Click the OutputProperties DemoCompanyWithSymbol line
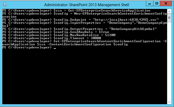 pyautogui.click(x=105, y=29)
